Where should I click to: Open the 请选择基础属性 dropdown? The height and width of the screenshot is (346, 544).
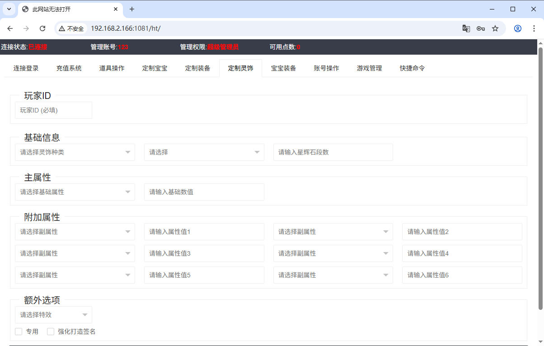click(75, 192)
